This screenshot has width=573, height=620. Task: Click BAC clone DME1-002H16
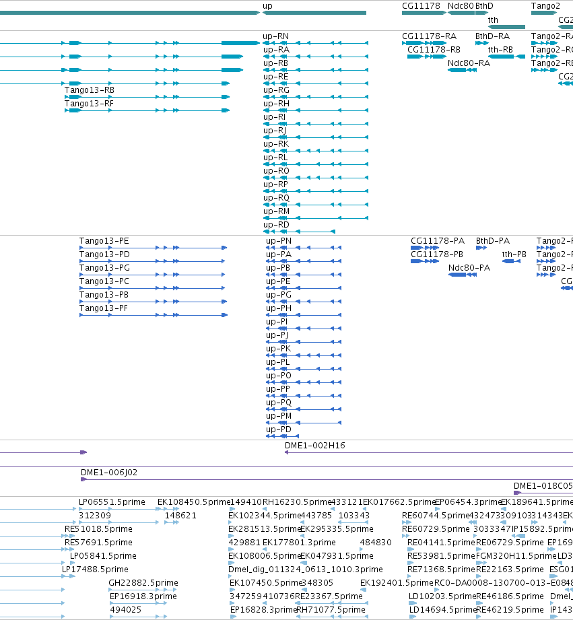tap(429, 452)
